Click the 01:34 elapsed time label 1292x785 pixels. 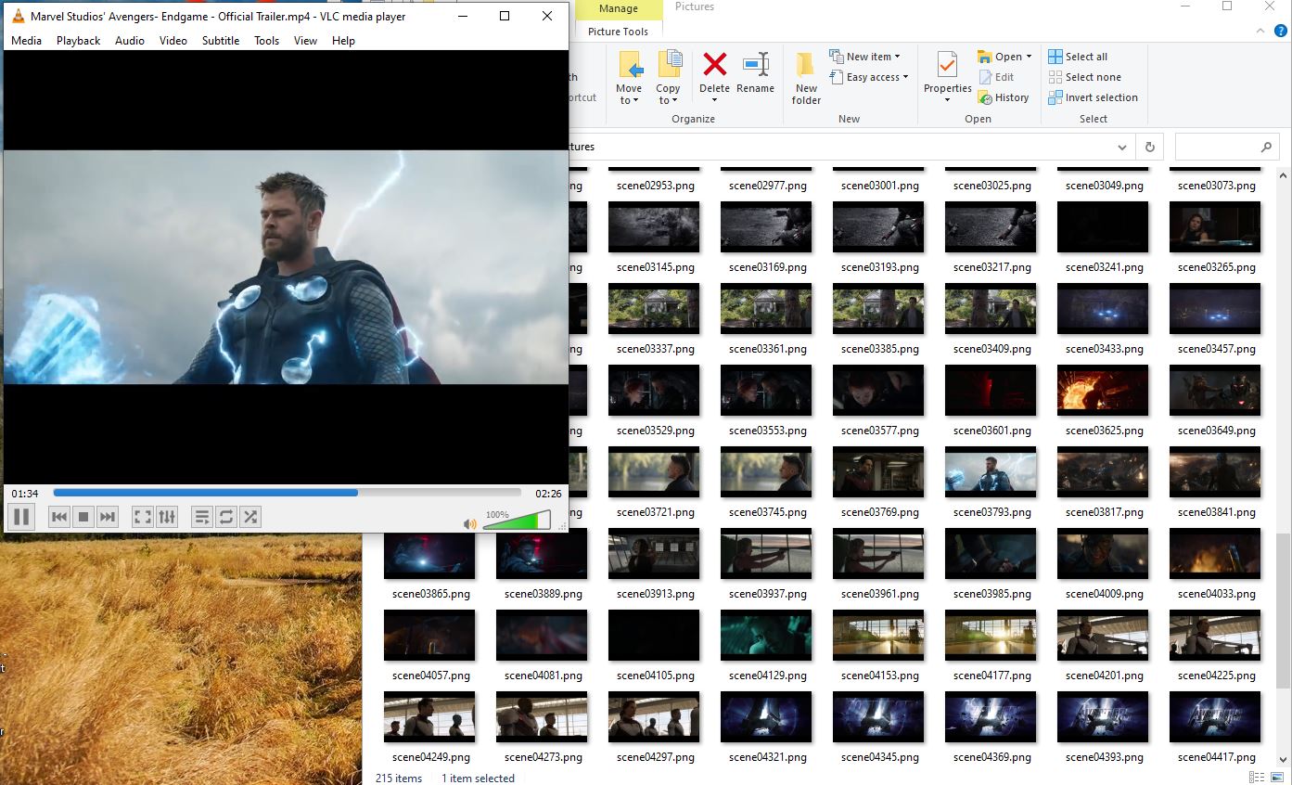[25, 494]
